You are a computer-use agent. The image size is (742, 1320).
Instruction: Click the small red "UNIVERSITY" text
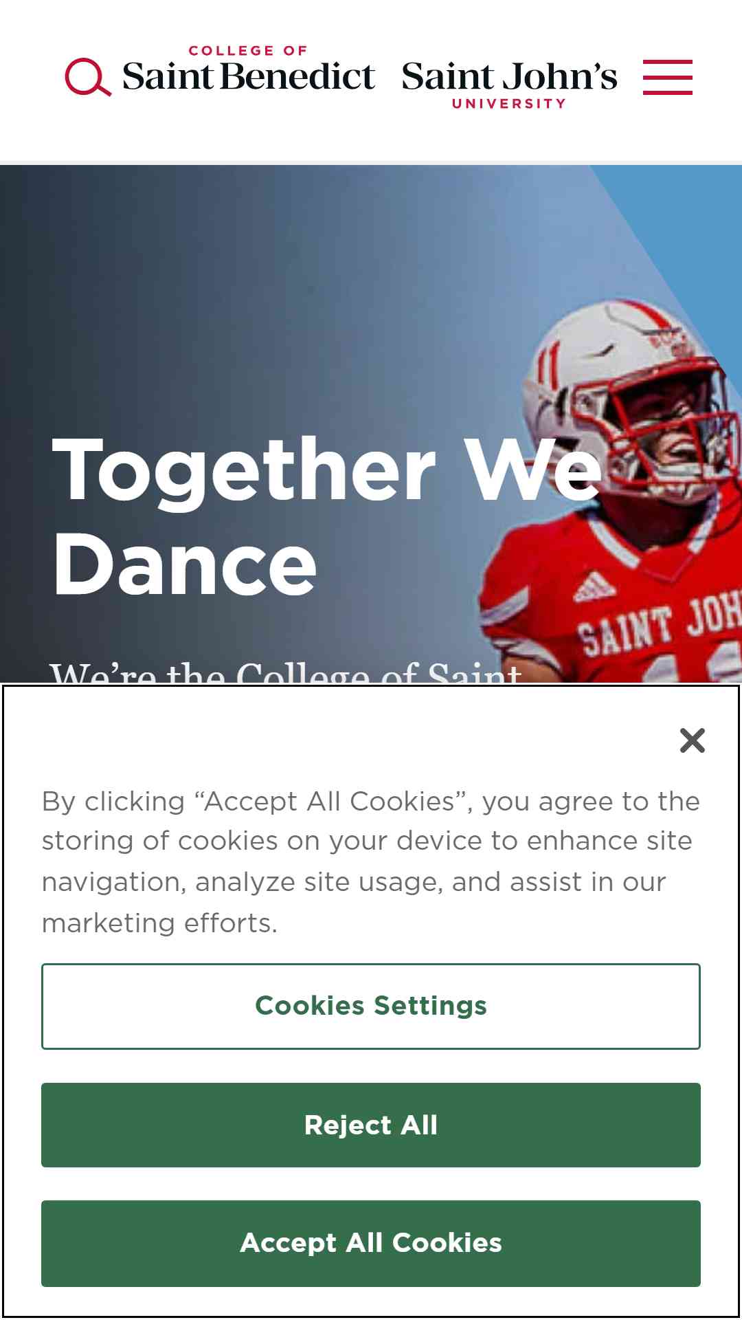(509, 103)
